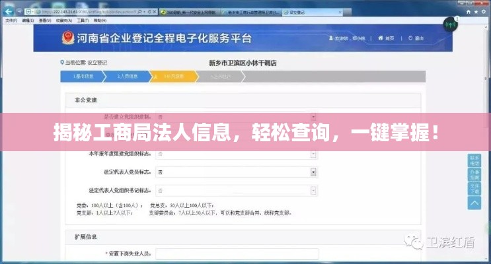Click the location pin icon beside 当前位置
The width and height of the screenshot is (491, 264).
coord(62,63)
